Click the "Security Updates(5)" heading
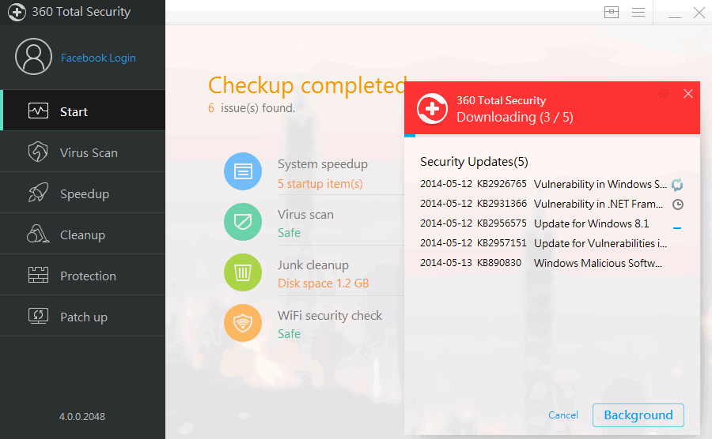Screen dimensions: 712x439 click(474, 162)
